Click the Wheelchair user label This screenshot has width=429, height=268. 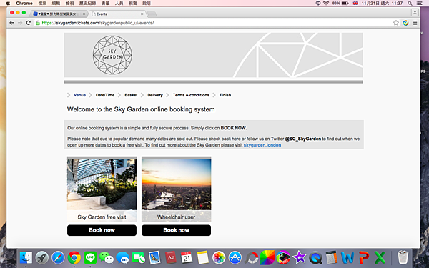coord(176,217)
